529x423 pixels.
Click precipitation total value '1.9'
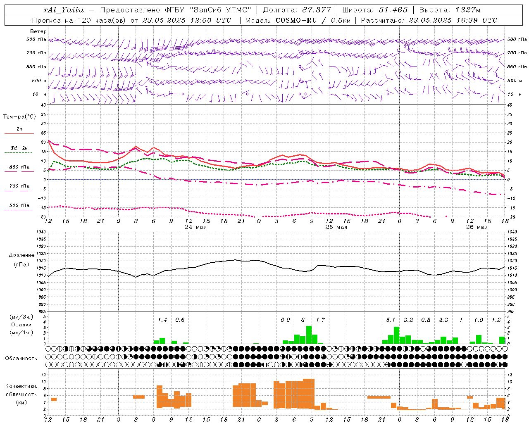click(479, 320)
